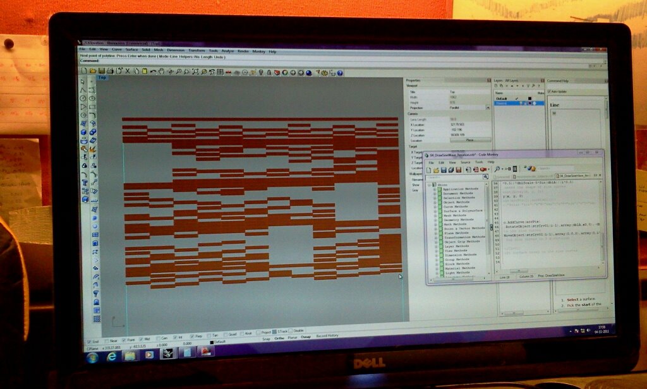The height and width of the screenshot is (389, 647).
Task: Open Internet Explorer from the taskbar
Action: tap(111, 356)
